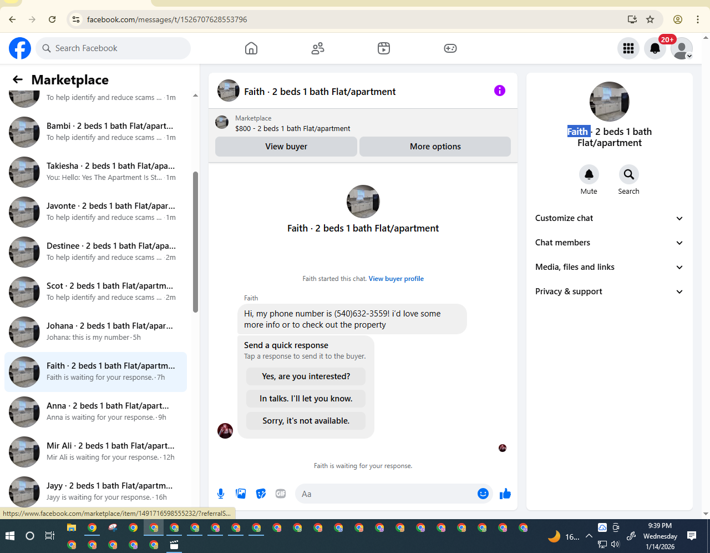Click the browser address bar URL

pos(167,19)
